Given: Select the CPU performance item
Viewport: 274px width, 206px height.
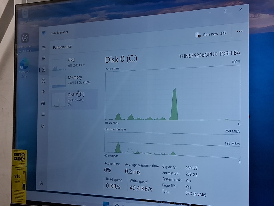Looking at the screenshot, I should point(74,63).
